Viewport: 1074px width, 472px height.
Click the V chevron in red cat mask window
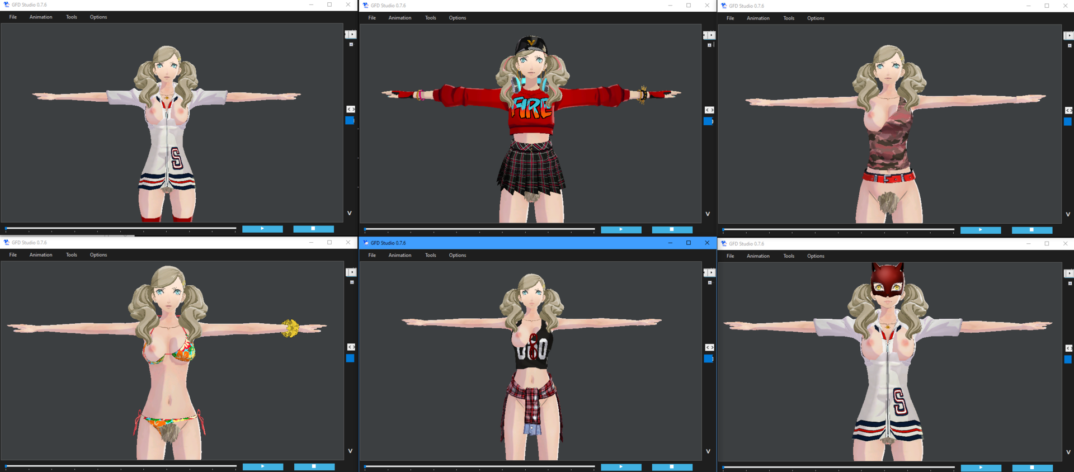(1068, 452)
